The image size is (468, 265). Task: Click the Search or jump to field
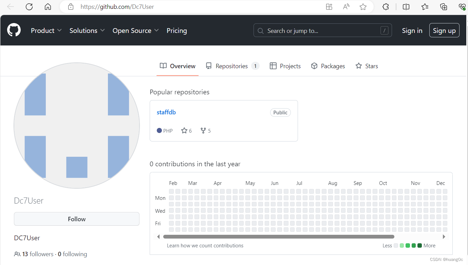322,31
